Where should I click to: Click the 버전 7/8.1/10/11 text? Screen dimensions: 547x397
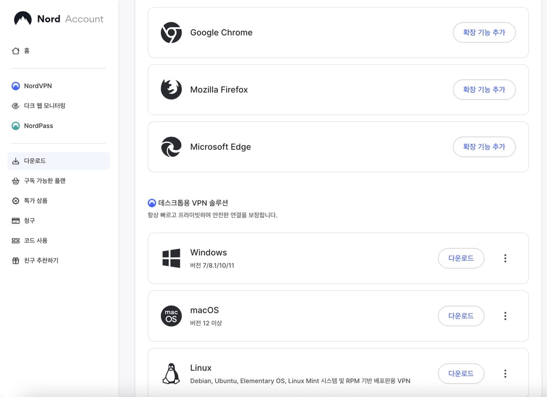pos(212,265)
